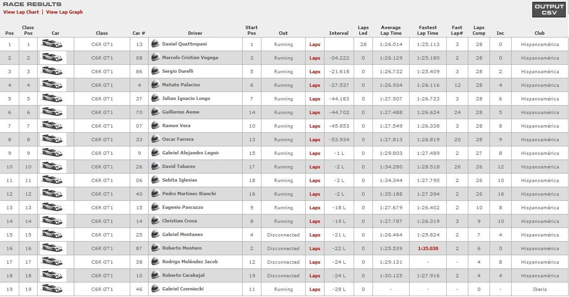Open the View Lap Chart link
Screen dimensions: 569x297
click(21, 12)
